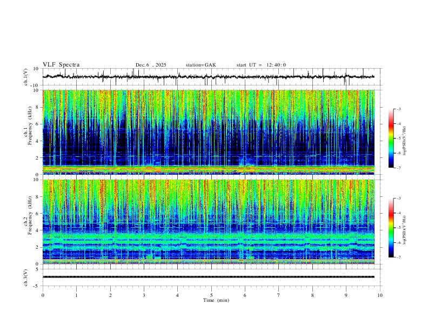Select the ch.2 colorbar "log(PSD)" label

point(404,230)
